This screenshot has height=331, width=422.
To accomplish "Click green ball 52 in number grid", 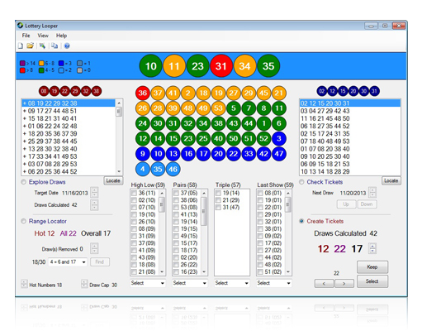I will pyautogui.click(x=263, y=138).
